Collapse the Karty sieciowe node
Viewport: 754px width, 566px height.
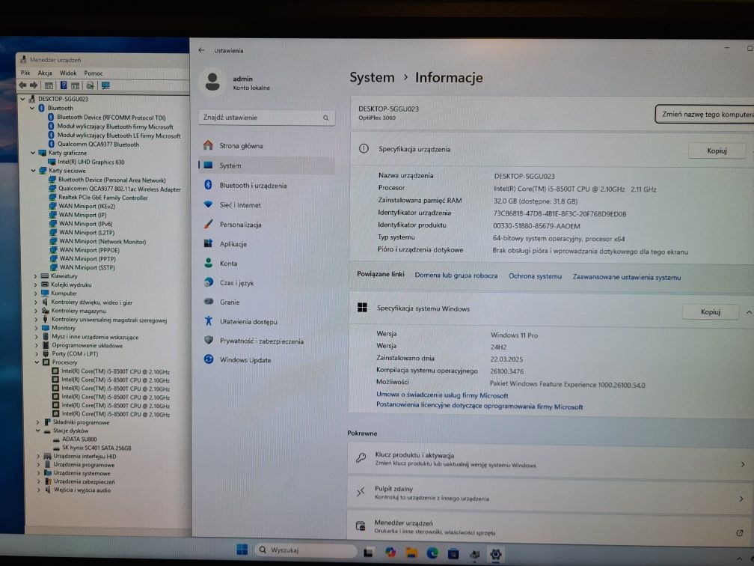point(33,171)
